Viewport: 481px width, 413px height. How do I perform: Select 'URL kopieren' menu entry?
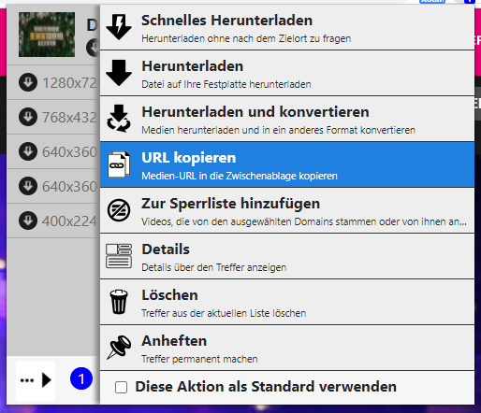point(287,164)
